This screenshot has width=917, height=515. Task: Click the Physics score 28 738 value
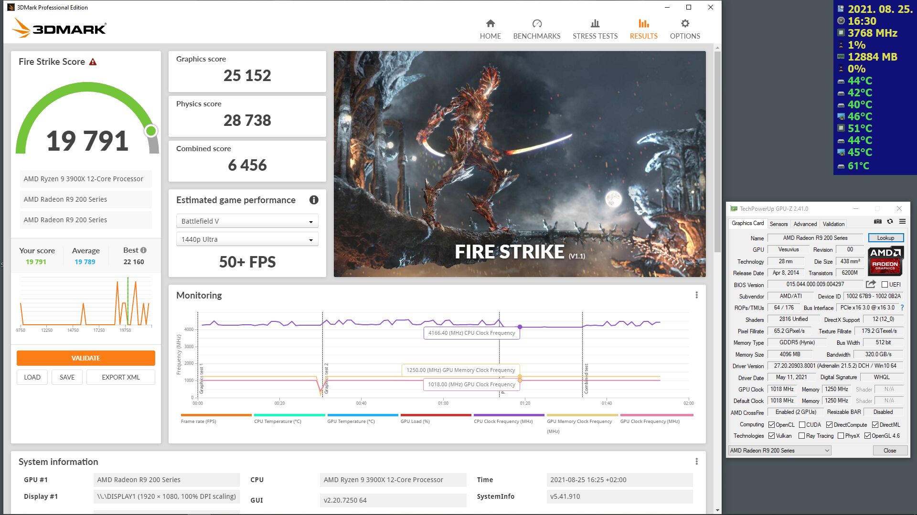pos(247,120)
